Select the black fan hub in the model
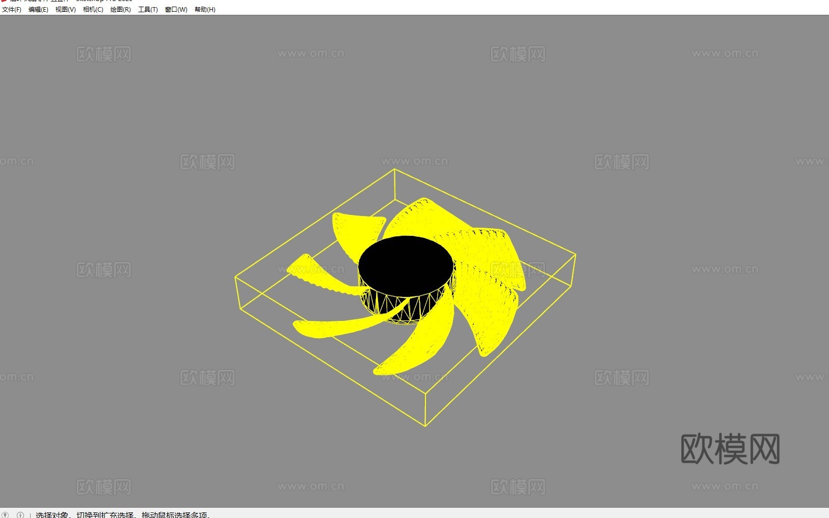The width and height of the screenshot is (829, 518). point(406,267)
